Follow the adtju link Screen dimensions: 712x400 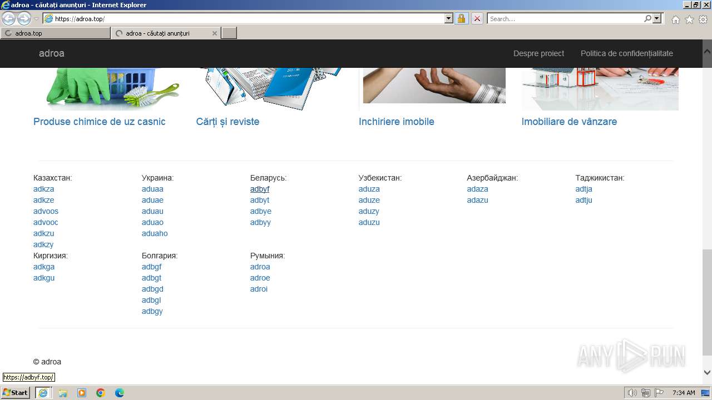[584, 200]
